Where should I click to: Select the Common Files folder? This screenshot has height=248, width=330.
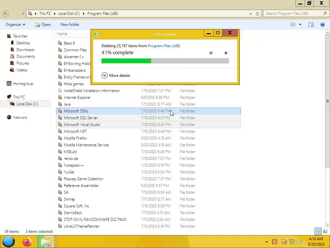(75, 50)
